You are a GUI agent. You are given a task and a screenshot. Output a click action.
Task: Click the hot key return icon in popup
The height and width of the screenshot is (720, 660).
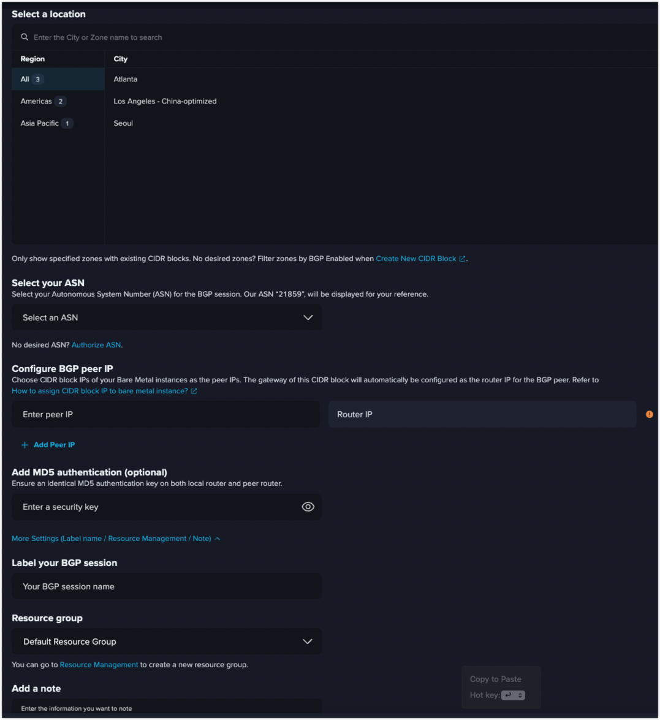[x=509, y=695]
